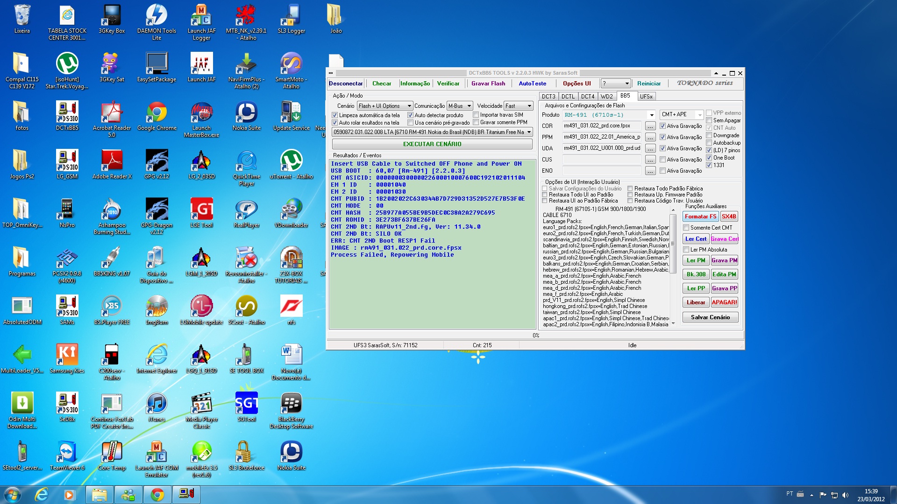Enable Somente Cert CMT checkbox
The width and height of the screenshot is (897, 504).
686,228
